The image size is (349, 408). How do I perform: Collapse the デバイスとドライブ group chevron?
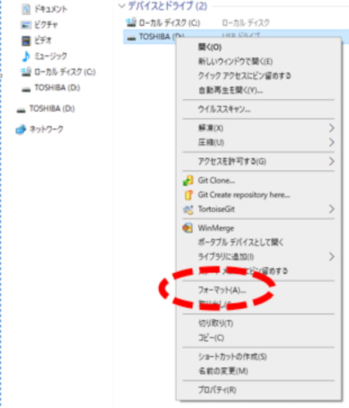pyautogui.click(x=122, y=6)
